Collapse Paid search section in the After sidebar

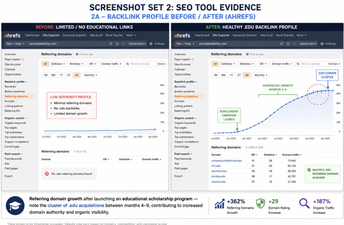[183, 154]
